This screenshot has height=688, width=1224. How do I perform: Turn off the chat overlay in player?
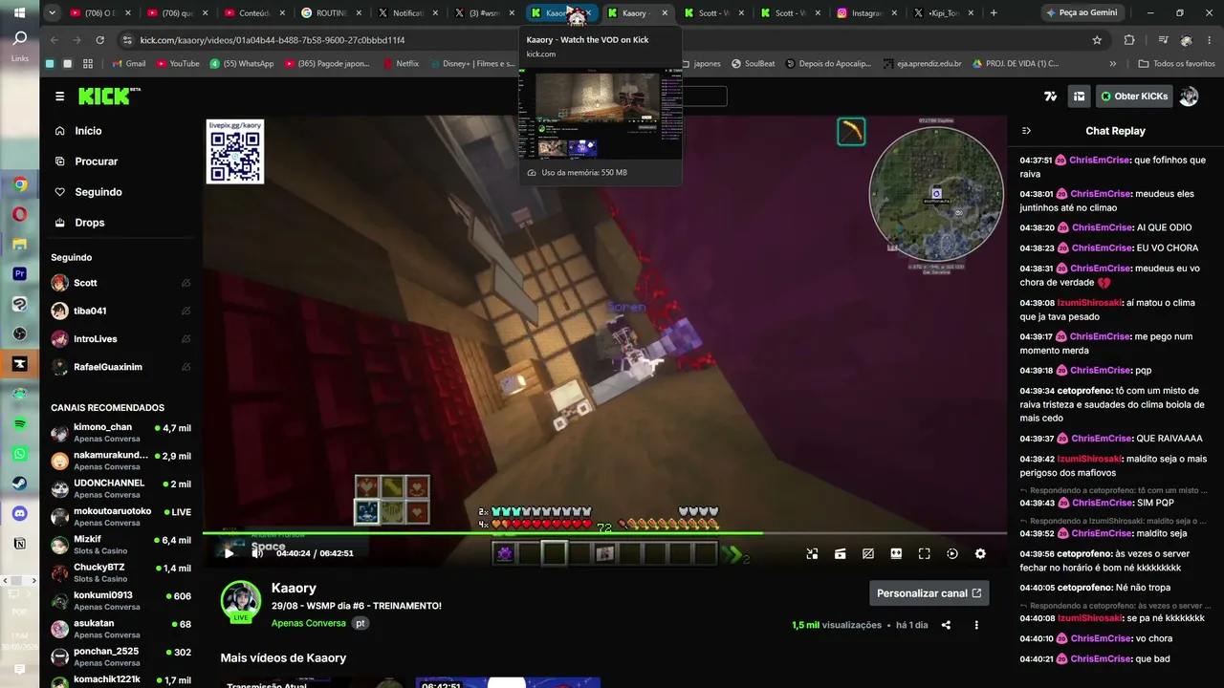(868, 553)
